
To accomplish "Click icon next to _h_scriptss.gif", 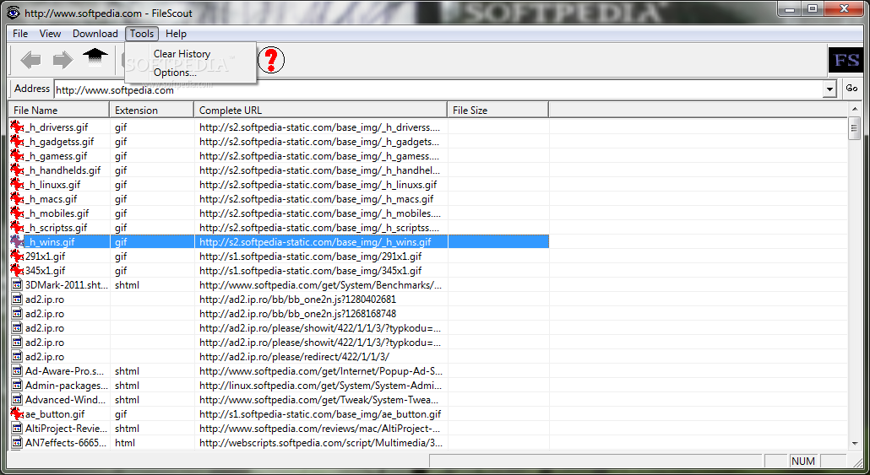I will click(17, 228).
